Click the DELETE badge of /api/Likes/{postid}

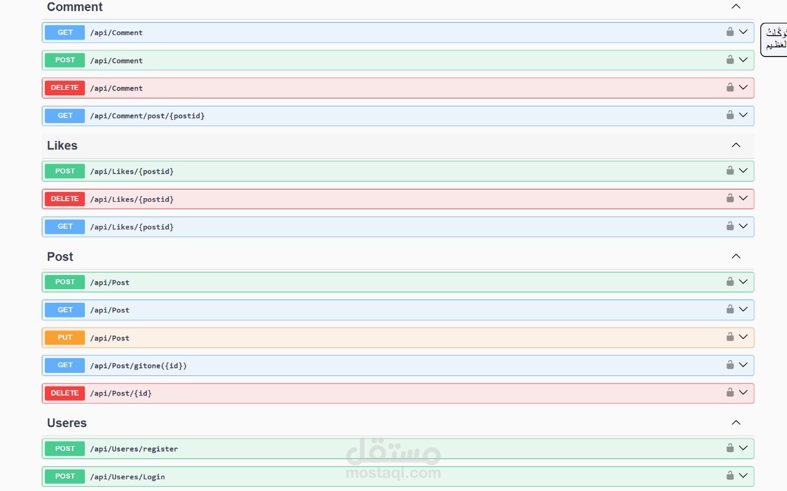pyautogui.click(x=65, y=199)
